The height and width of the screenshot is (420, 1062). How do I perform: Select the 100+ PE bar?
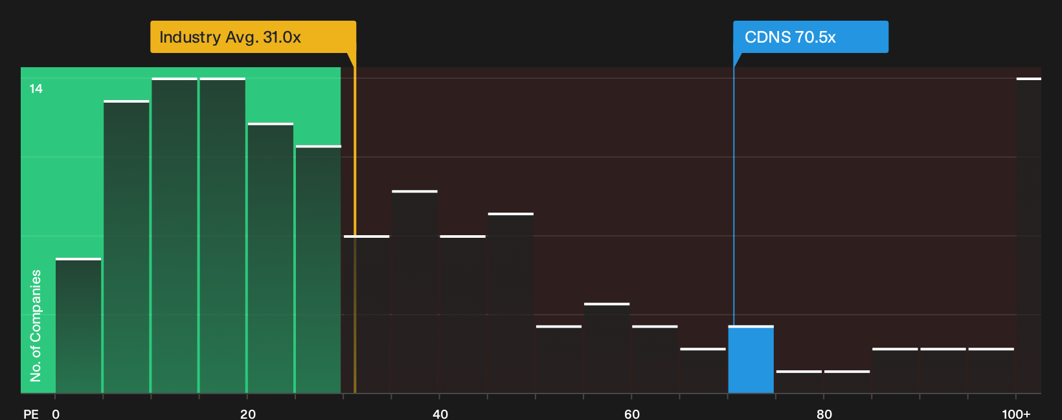coord(1029,235)
